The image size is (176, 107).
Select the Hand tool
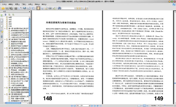(38, 8)
